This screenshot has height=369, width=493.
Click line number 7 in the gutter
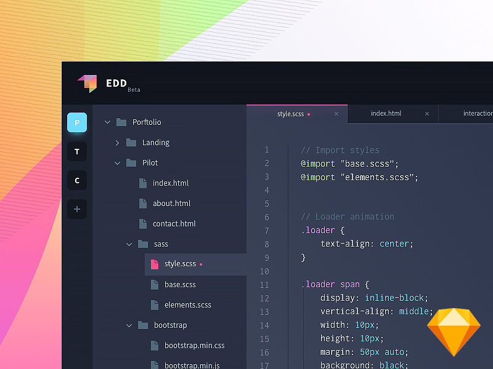click(x=266, y=231)
